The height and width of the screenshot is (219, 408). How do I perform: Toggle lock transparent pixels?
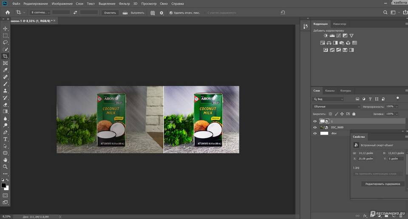330,114
